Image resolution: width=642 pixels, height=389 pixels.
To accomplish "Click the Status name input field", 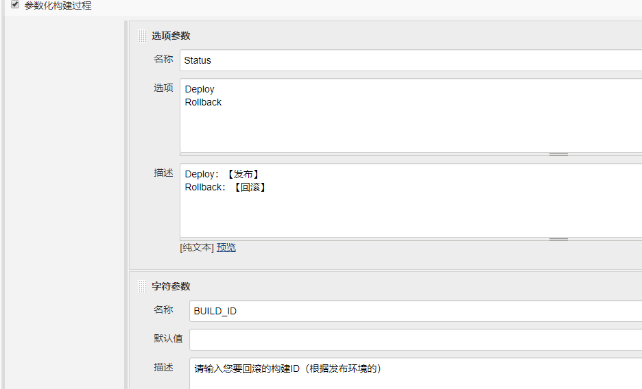I will [412, 60].
